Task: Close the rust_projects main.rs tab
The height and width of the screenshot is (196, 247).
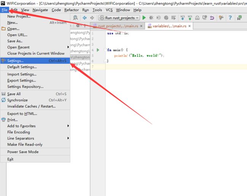Action: pyautogui.click(x=141, y=26)
